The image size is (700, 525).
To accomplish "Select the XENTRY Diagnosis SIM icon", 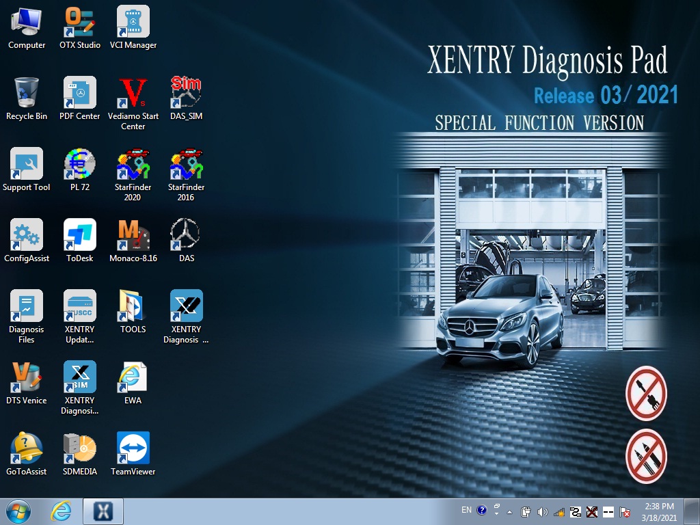I will [80, 388].
